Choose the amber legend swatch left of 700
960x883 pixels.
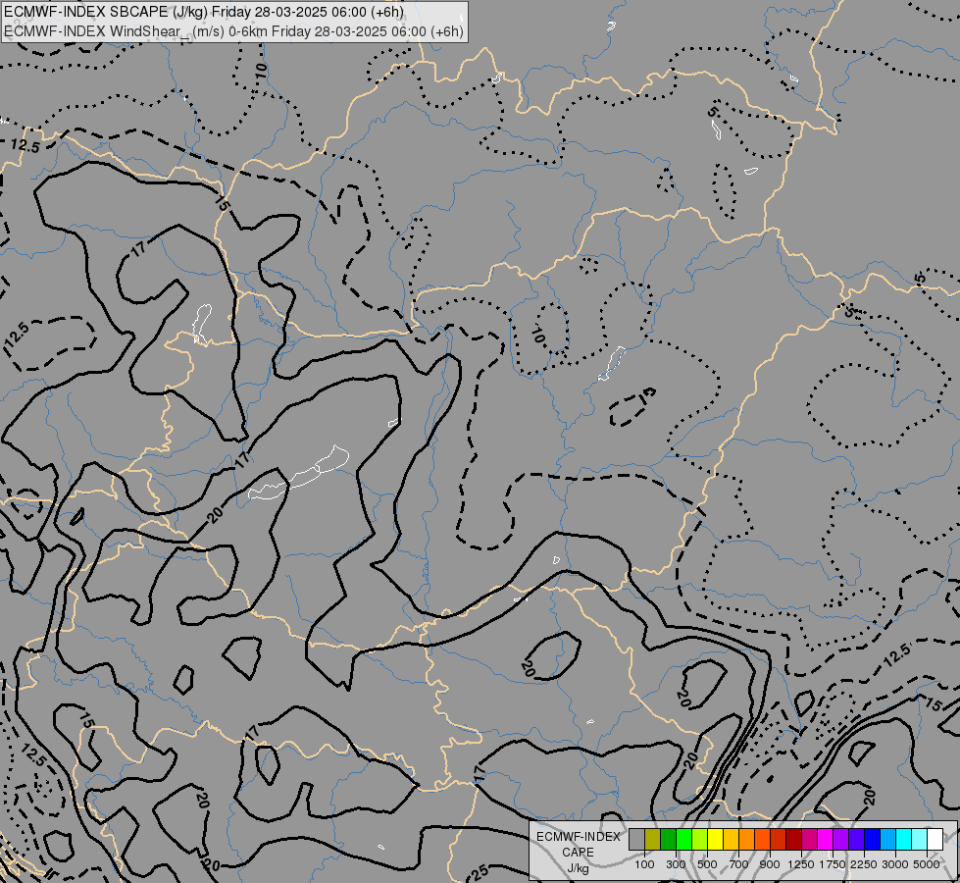pyautogui.click(x=731, y=840)
